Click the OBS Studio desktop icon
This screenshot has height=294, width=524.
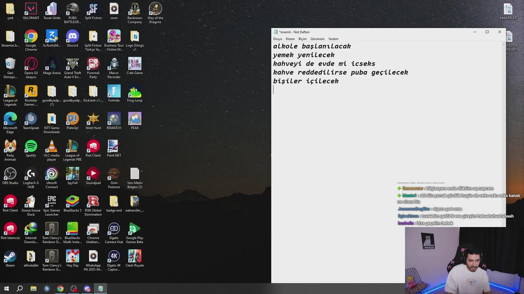10,176
